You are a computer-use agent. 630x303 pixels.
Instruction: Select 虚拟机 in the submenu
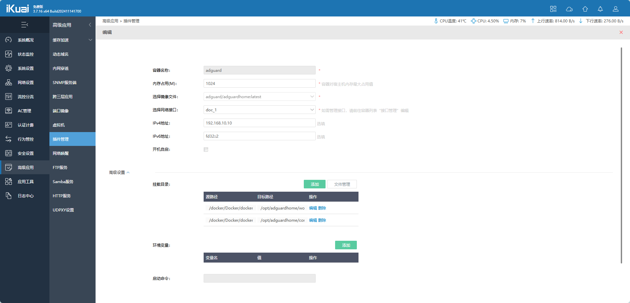point(59,125)
